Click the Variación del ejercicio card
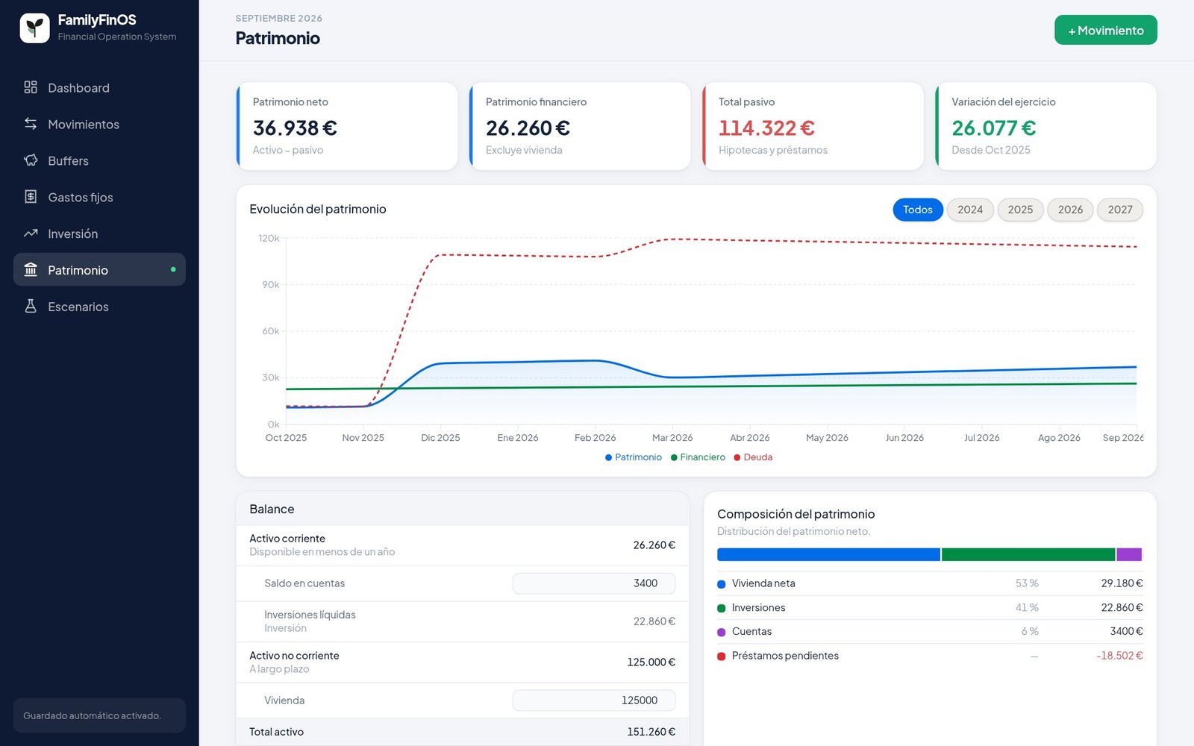This screenshot has height=746, width=1194. coord(1045,126)
